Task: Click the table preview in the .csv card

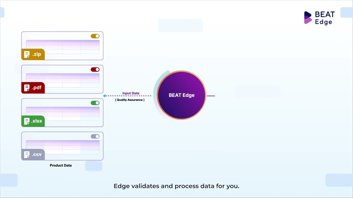Action: tap(63, 147)
